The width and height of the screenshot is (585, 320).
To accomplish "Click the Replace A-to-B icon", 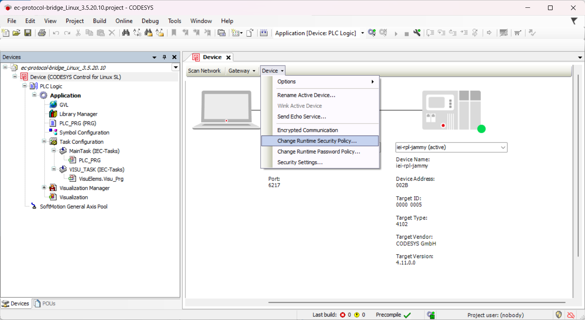I will point(137,33).
